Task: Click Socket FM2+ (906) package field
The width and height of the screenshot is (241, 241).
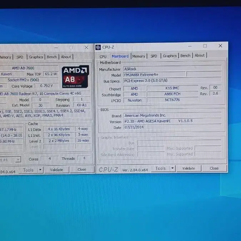Action: click(29, 80)
